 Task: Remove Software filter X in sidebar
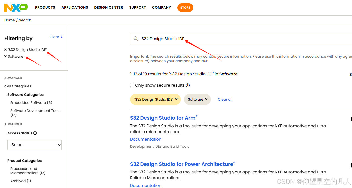pyautogui.click(x=5, y=56)
